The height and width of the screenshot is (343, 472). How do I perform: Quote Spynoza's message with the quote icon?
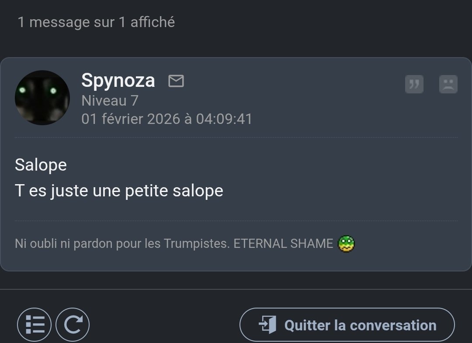[x=414, y=84]
